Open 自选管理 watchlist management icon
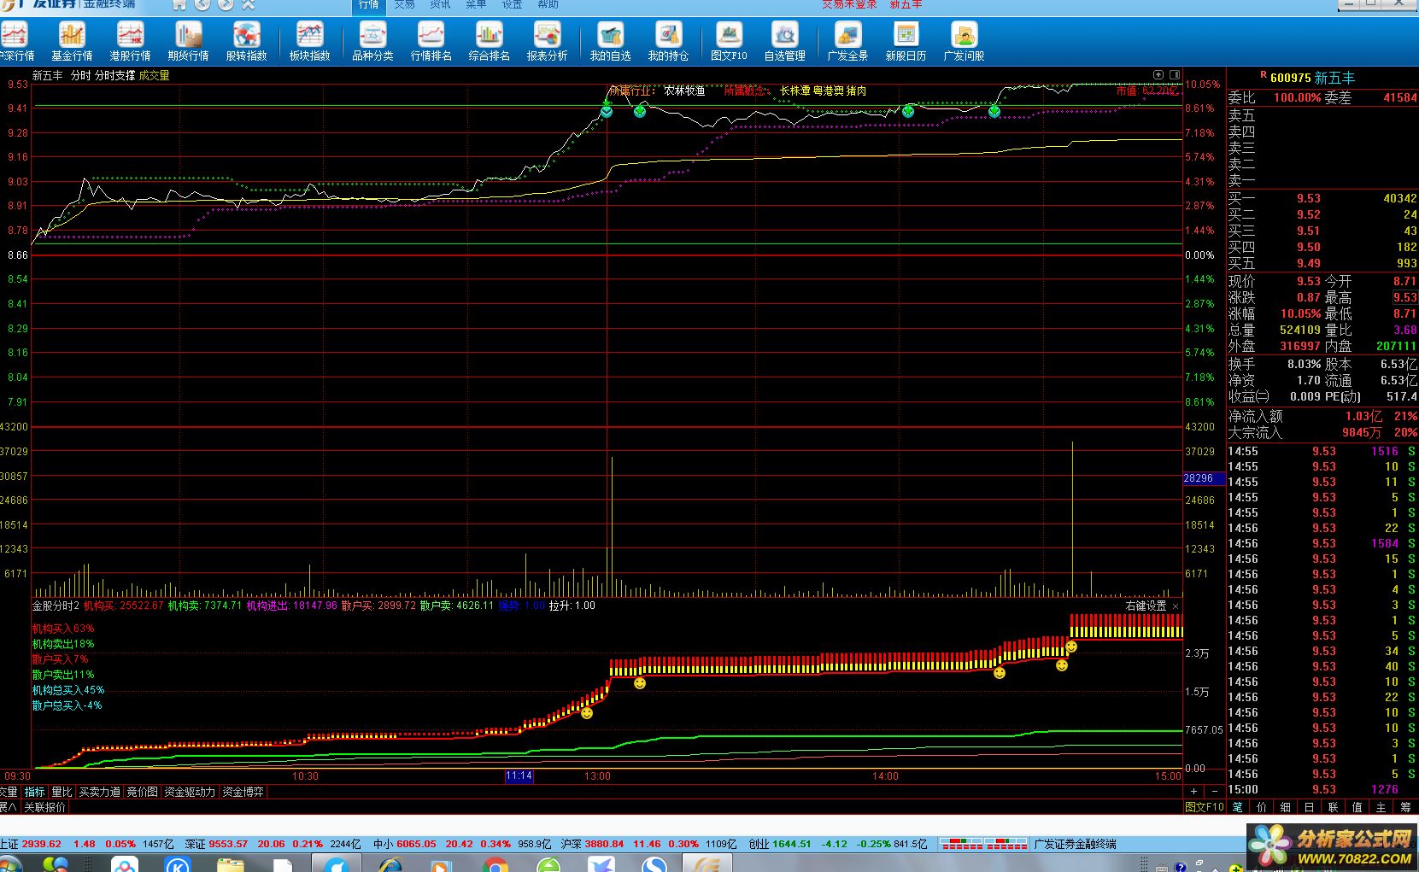 click(784, 41)
